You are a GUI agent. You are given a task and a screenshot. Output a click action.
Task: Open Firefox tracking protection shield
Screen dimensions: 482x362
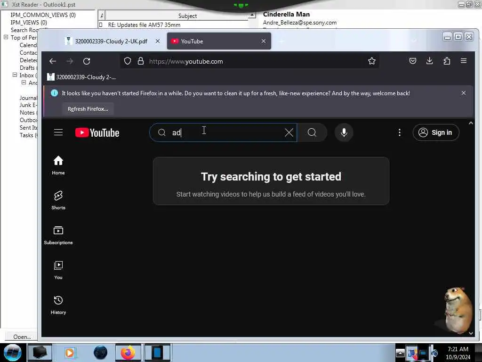tap(127, 61)
